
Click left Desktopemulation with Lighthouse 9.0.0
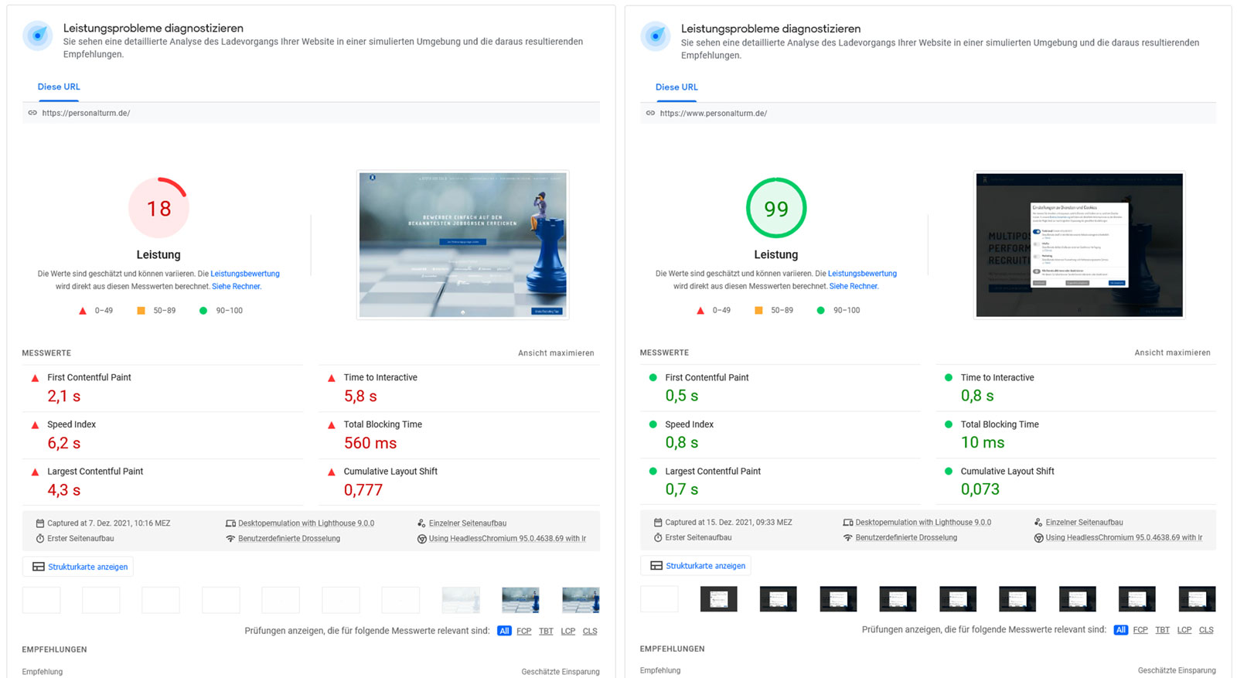(306, 523)
